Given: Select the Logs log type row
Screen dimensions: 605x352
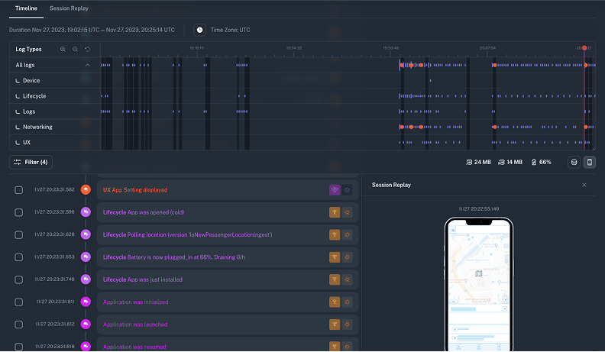Looking at the screenshot, I should point(55,111).
